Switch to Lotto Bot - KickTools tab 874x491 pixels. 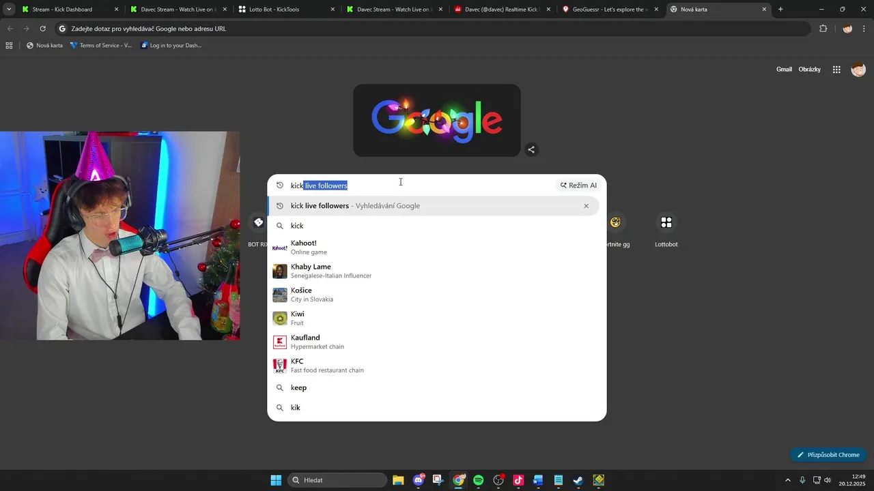click(x=287, y=10)
